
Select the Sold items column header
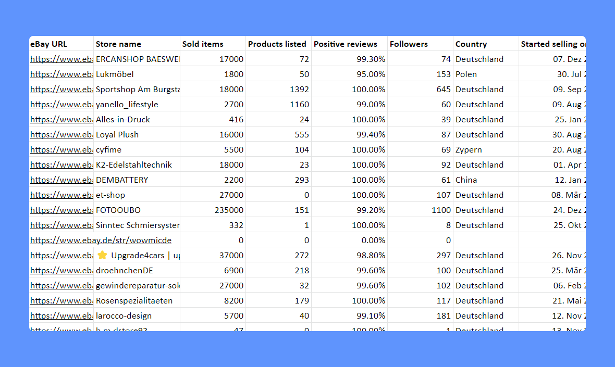click(x=203, y=44)
